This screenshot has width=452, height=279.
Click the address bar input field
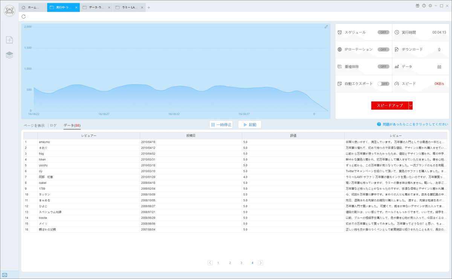(237, 17)
